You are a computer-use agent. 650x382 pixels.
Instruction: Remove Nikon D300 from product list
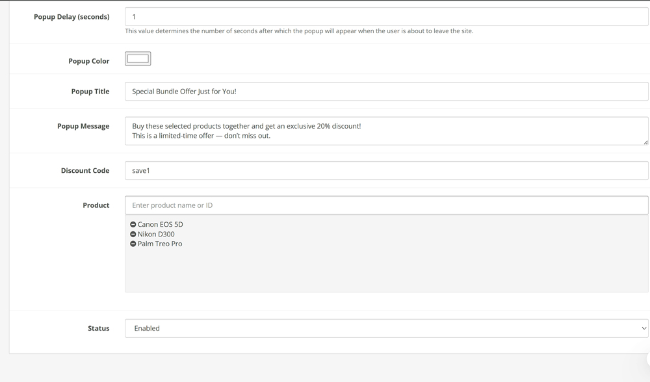(133, 235)
